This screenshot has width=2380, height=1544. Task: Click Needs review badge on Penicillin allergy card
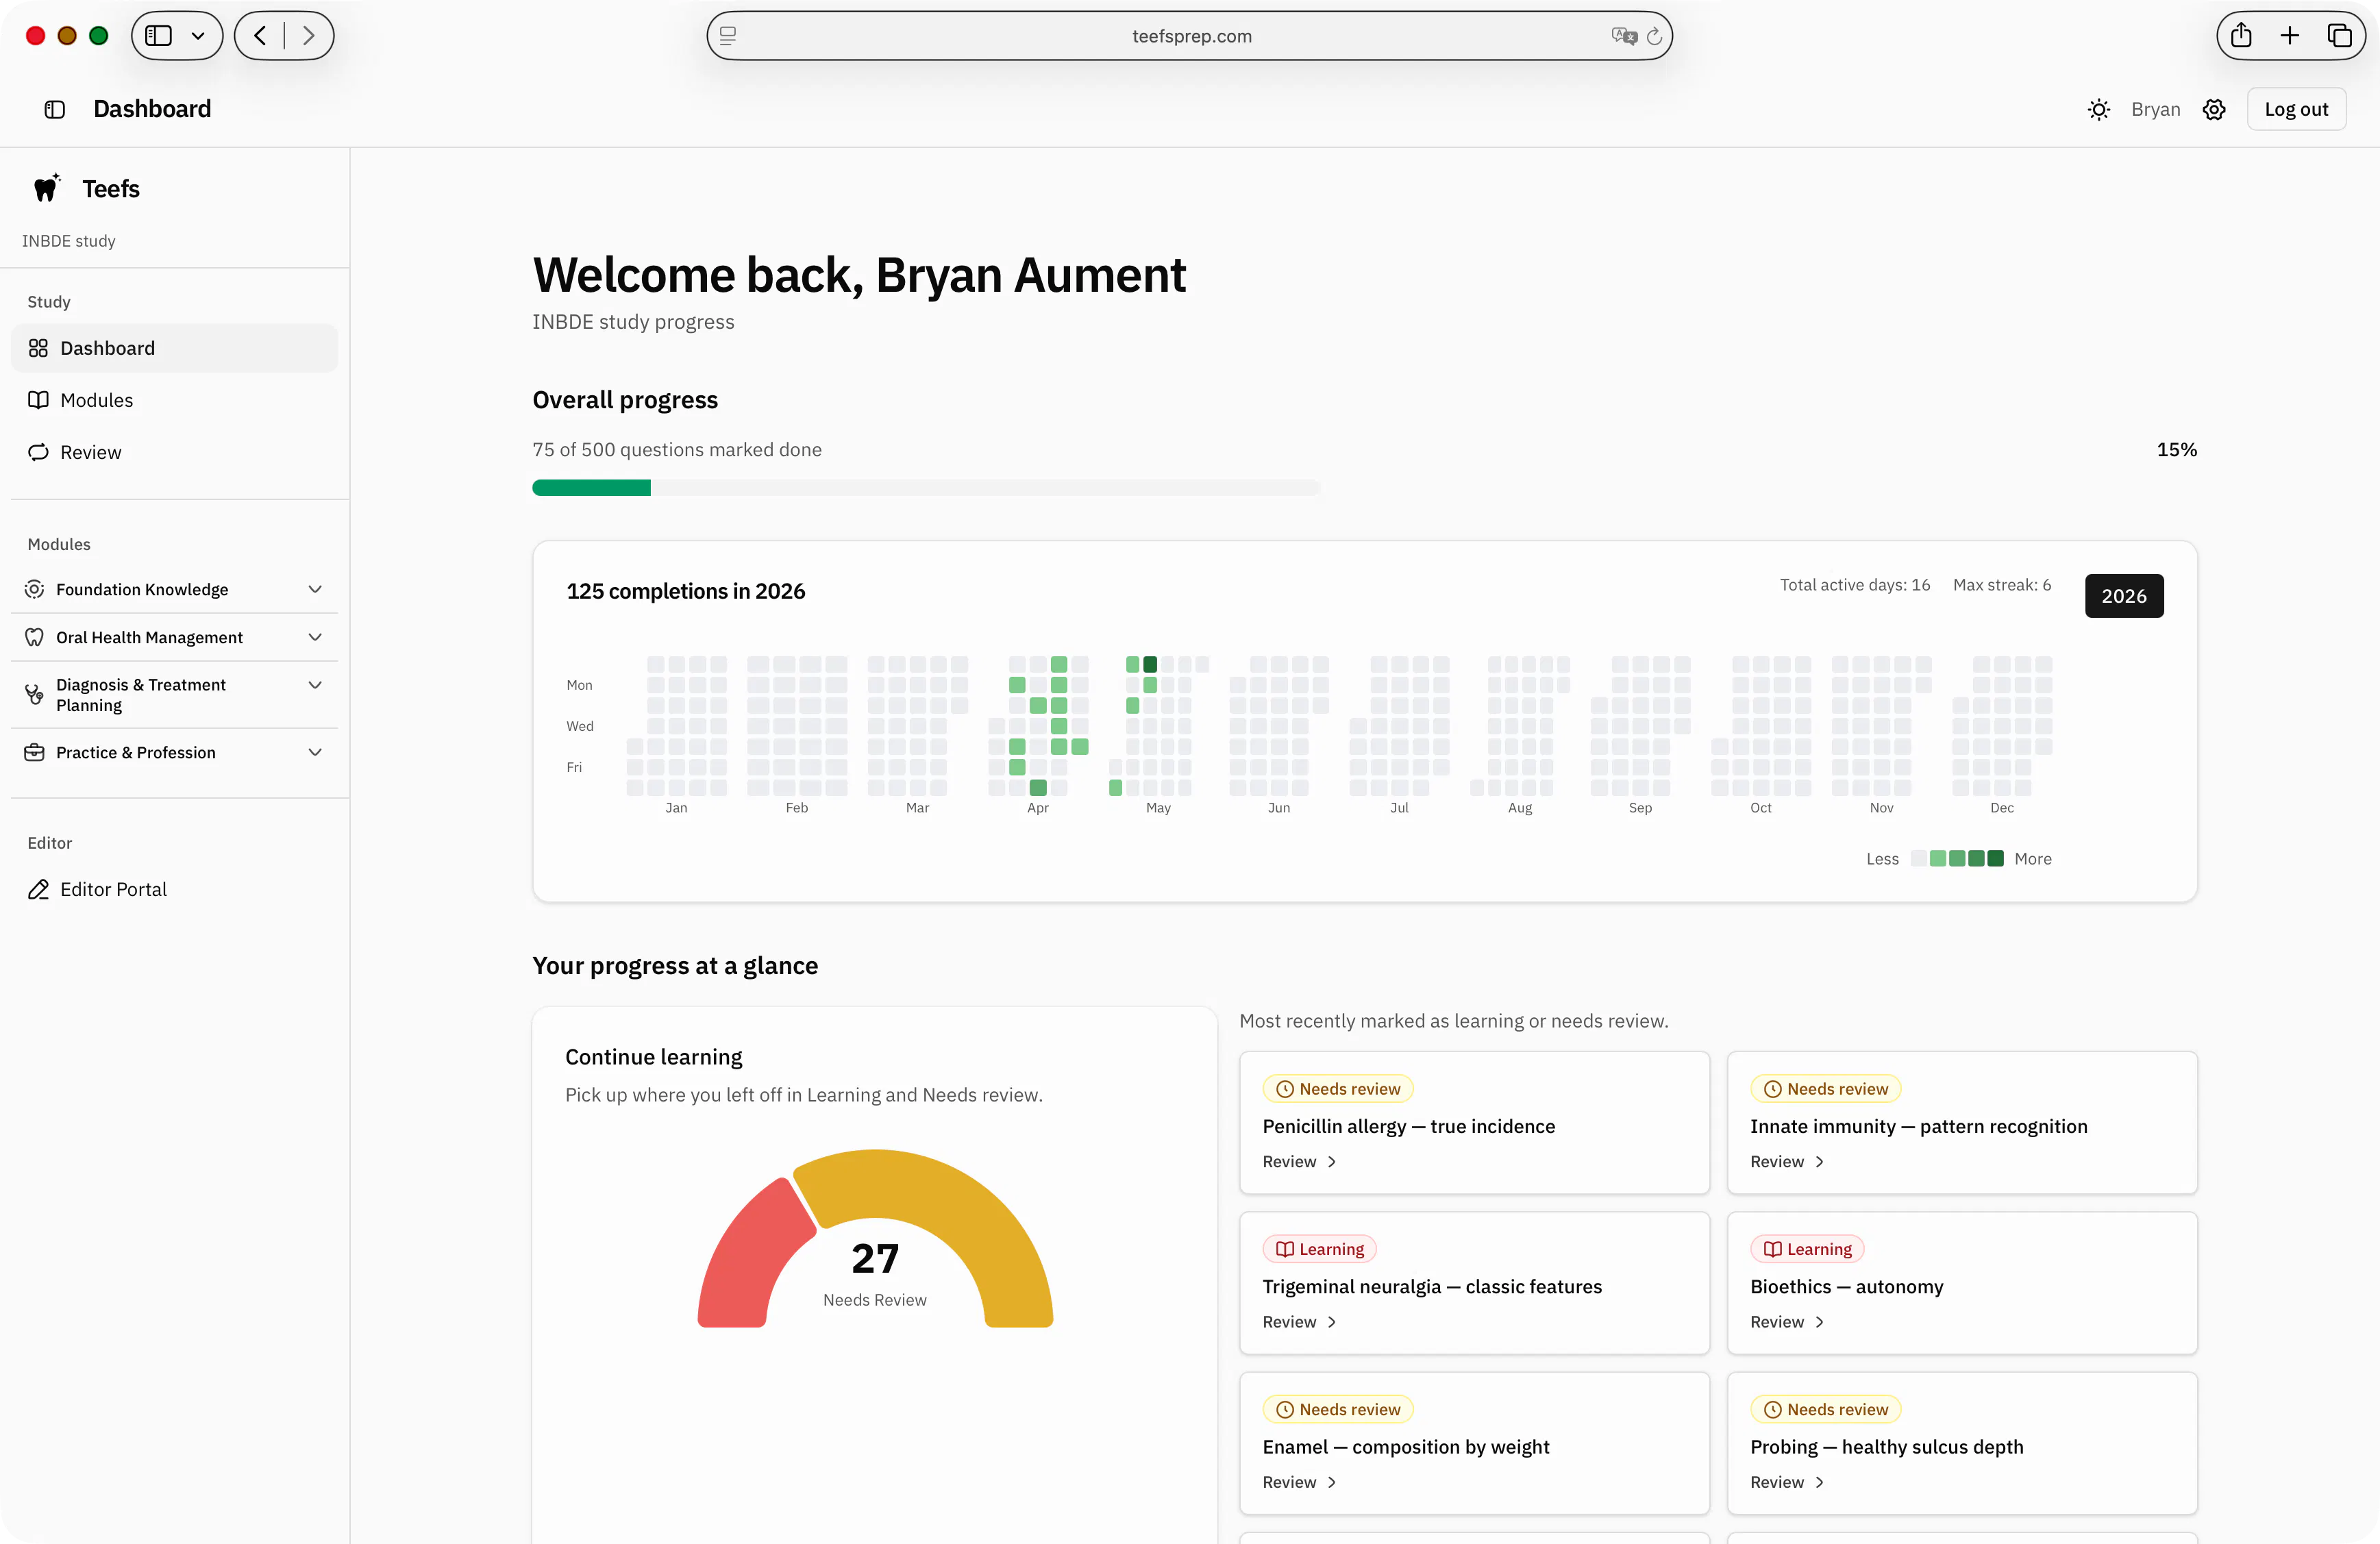(x=1338, y=1088)
